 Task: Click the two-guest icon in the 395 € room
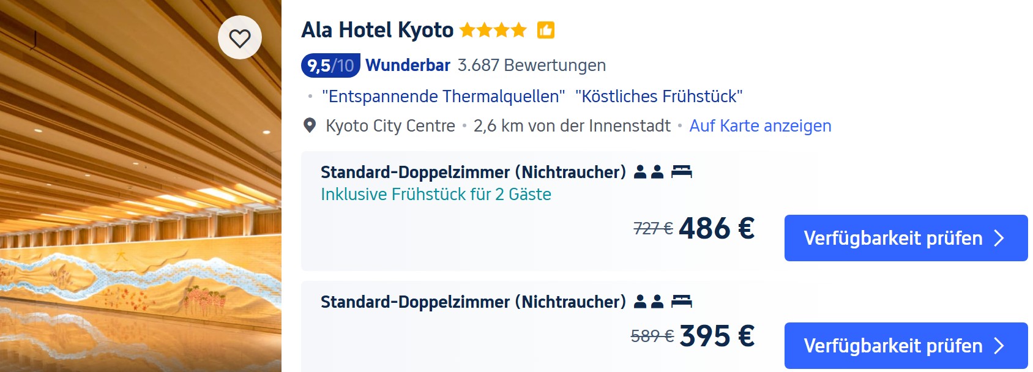(649, 302)
